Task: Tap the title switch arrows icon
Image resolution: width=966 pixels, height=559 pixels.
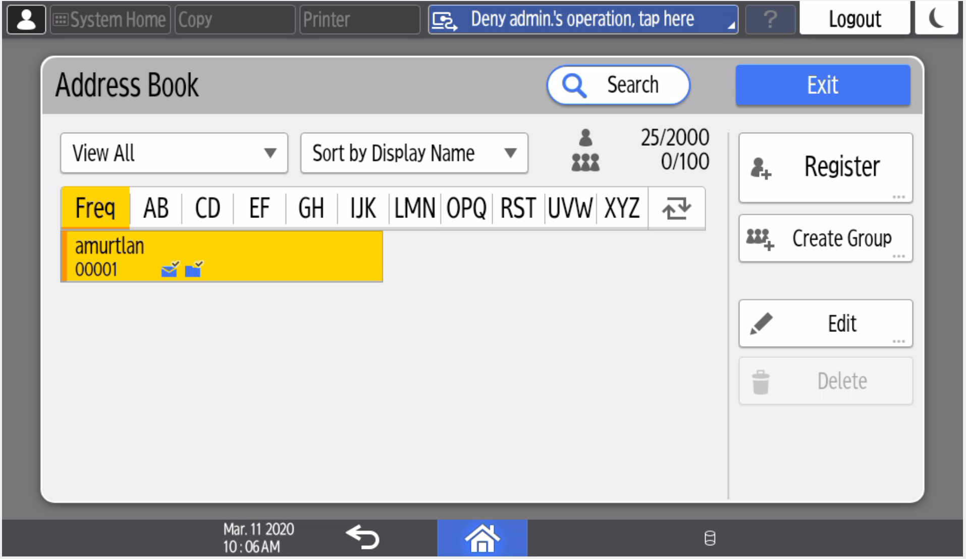Action: (676, 208)
